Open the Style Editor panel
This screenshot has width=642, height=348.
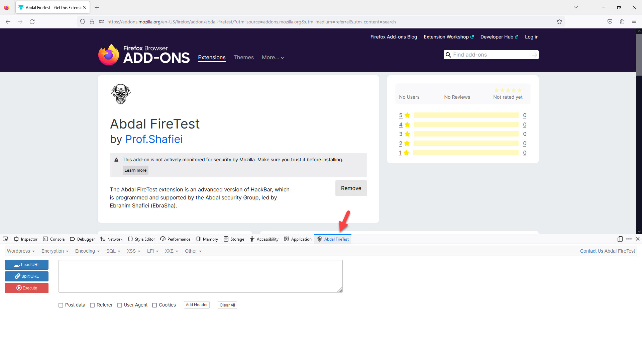click(141, 239)
